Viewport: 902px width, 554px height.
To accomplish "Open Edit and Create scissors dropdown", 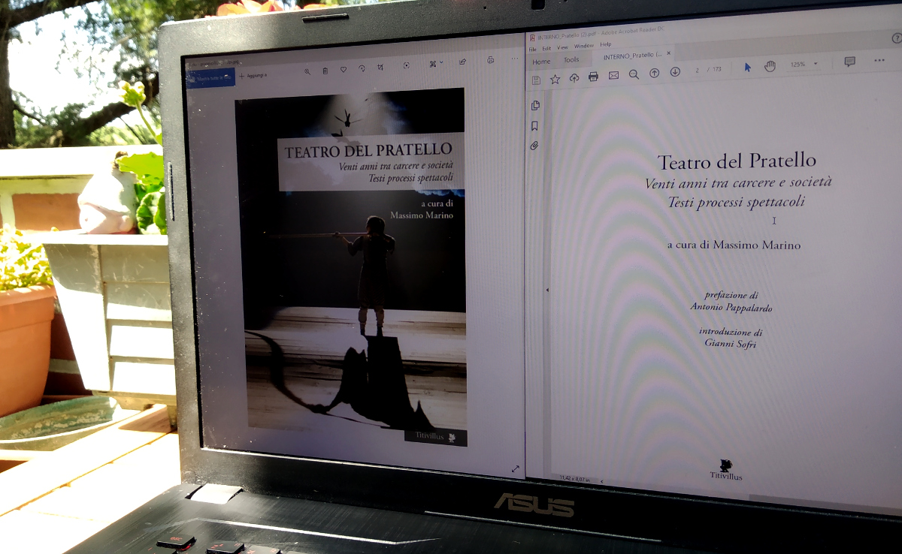I will point(436,64).
